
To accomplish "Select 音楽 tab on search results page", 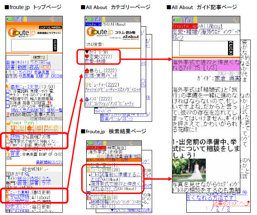I will [110, 156].
